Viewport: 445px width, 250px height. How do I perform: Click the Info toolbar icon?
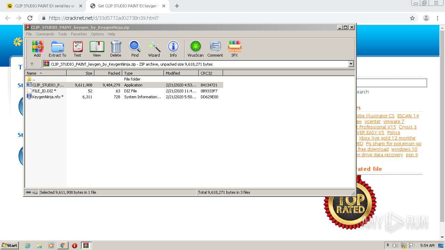point(173,49)
